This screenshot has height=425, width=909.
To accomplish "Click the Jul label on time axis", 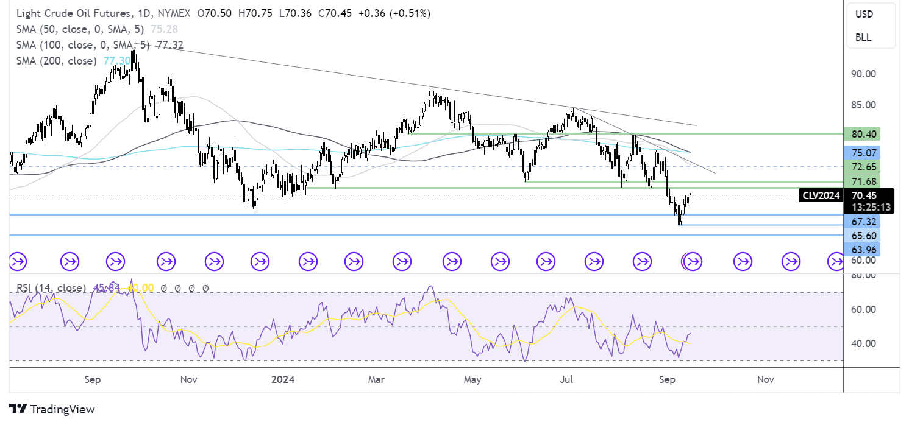I will (566, 379).
